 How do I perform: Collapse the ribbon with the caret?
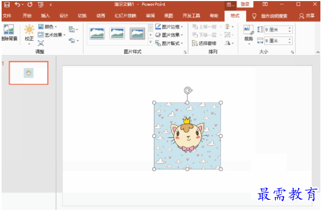pyautogui.click(x=318, y=52)
